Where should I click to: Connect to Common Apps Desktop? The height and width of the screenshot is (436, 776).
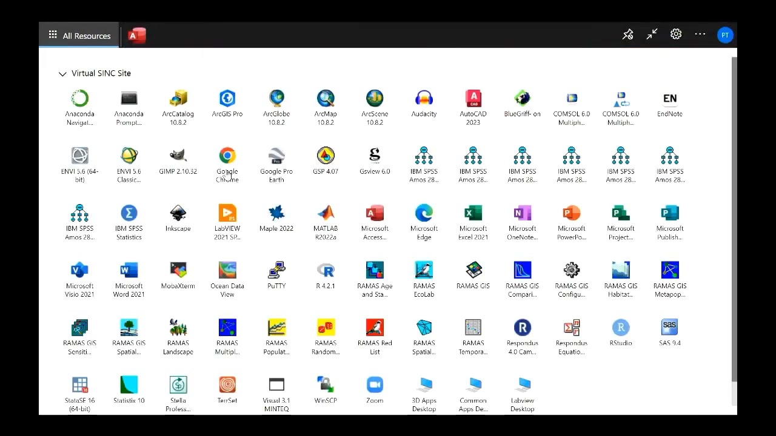tap(473, 394)
